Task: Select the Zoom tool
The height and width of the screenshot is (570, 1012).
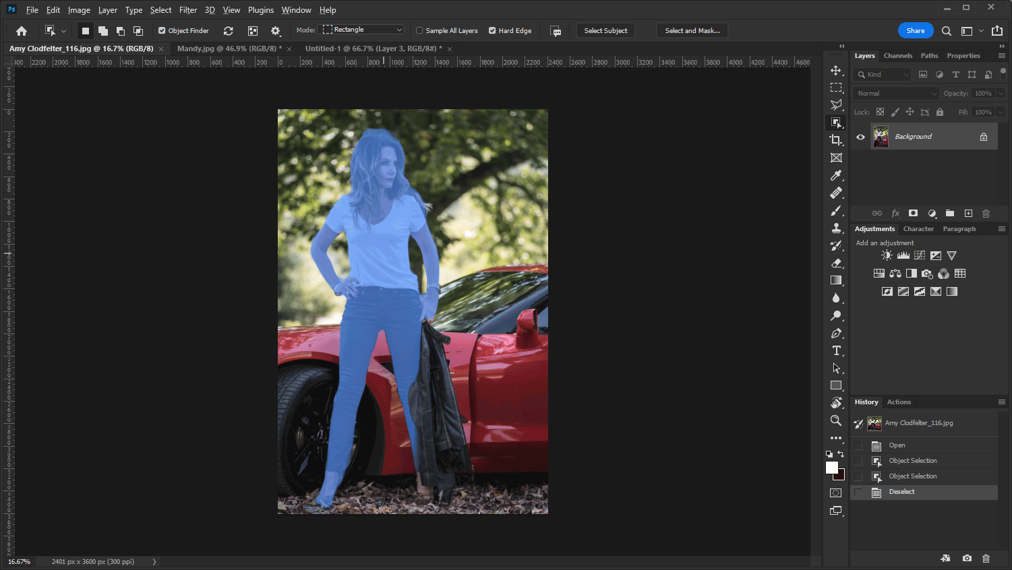Action: (x=836, y=420)
